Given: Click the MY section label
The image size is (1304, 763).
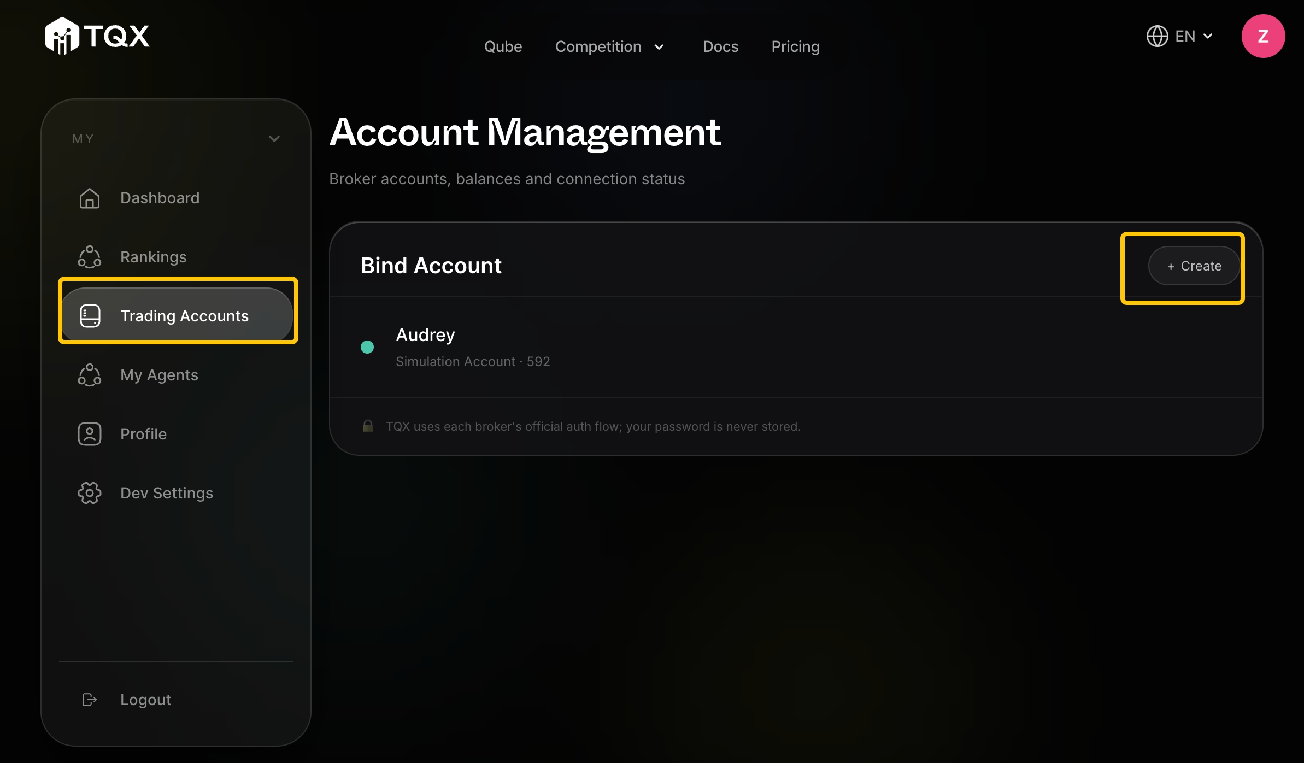Looking at the screenshot, I should point(83,139).
